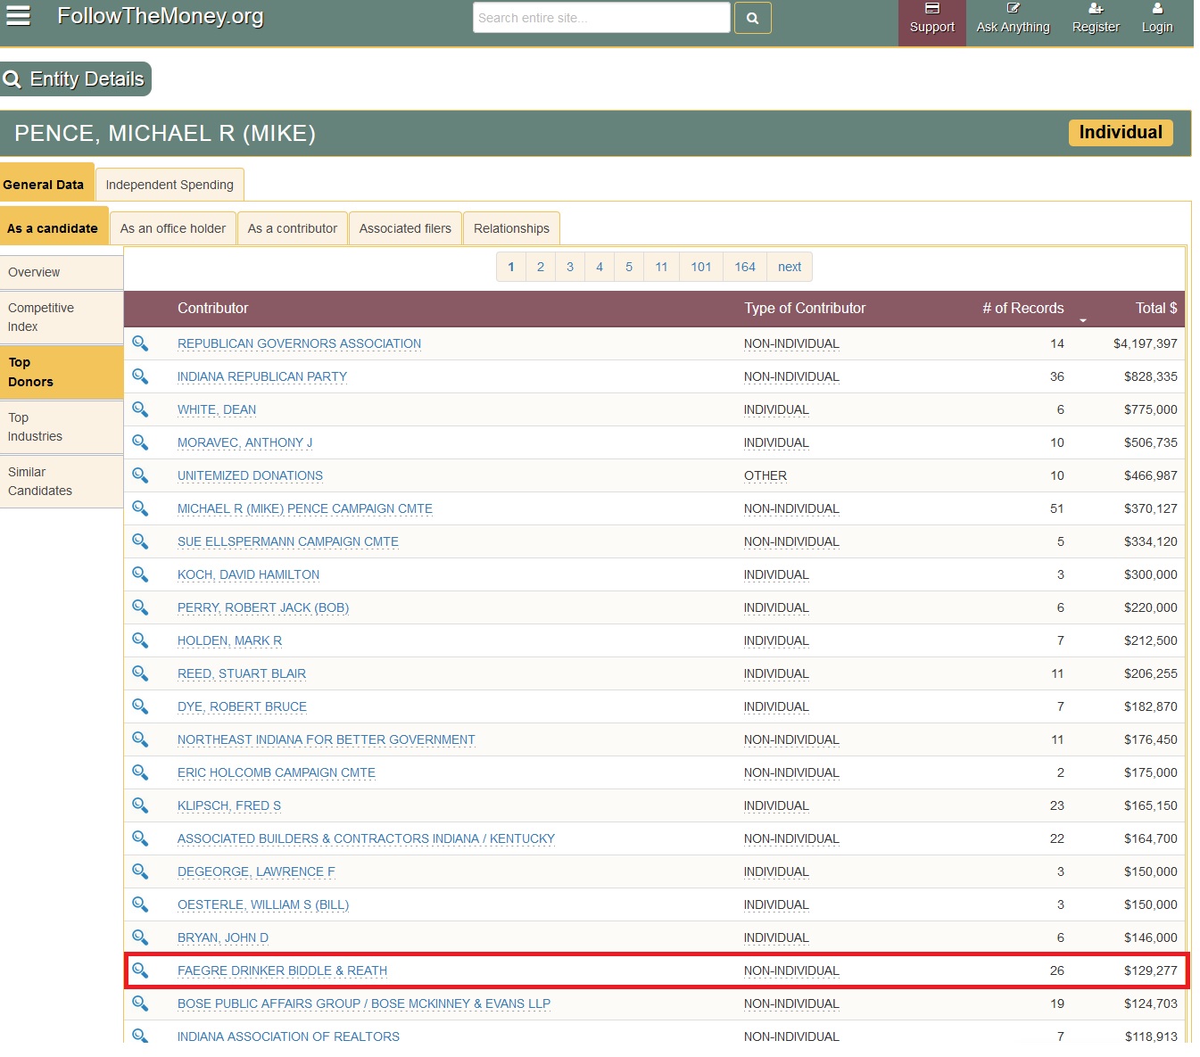Click magnifier icon for Associated Builders & Contractors

coord(140,838)
